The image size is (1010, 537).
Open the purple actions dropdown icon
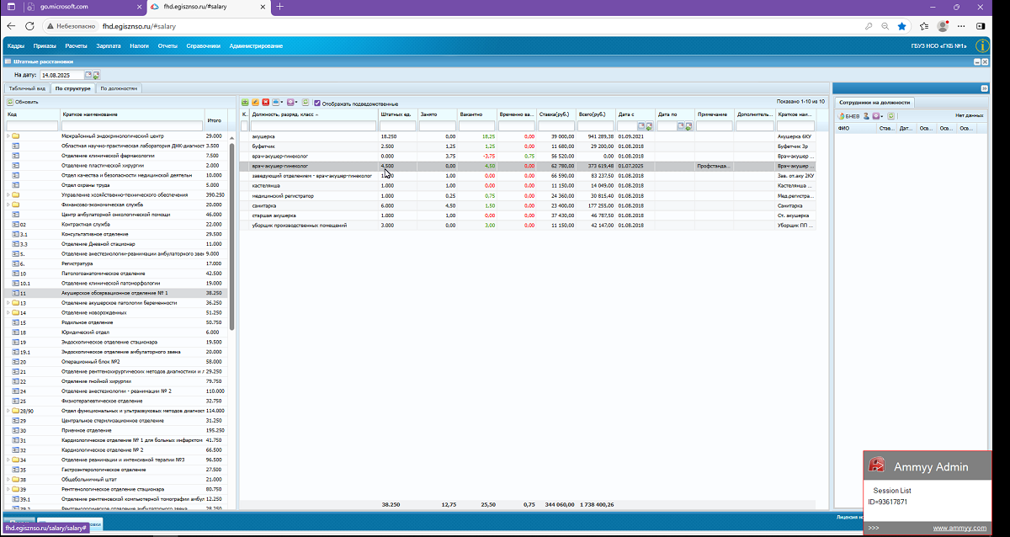pos(292,103)
